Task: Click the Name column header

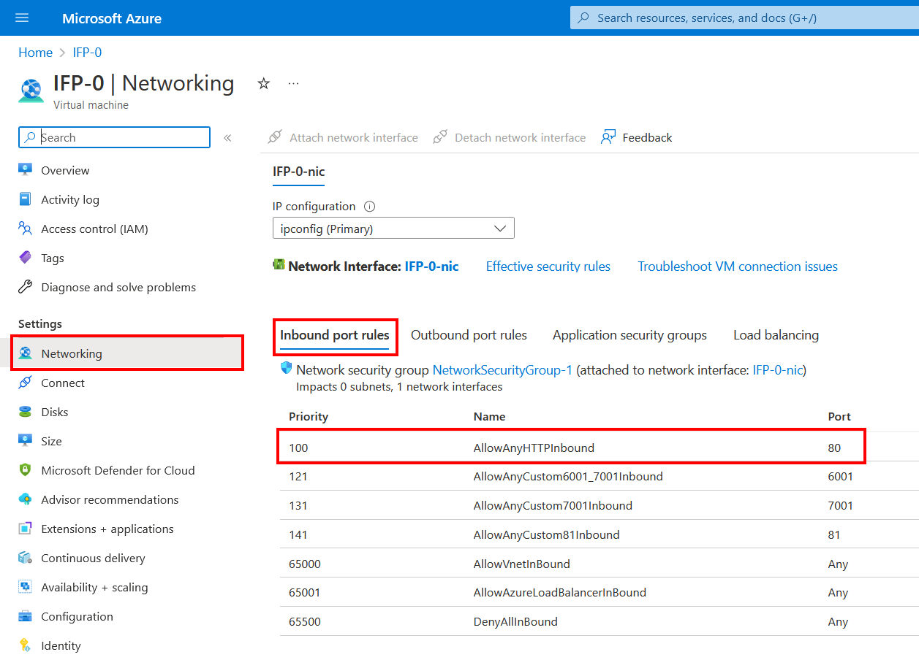Action: pos(489,416)
